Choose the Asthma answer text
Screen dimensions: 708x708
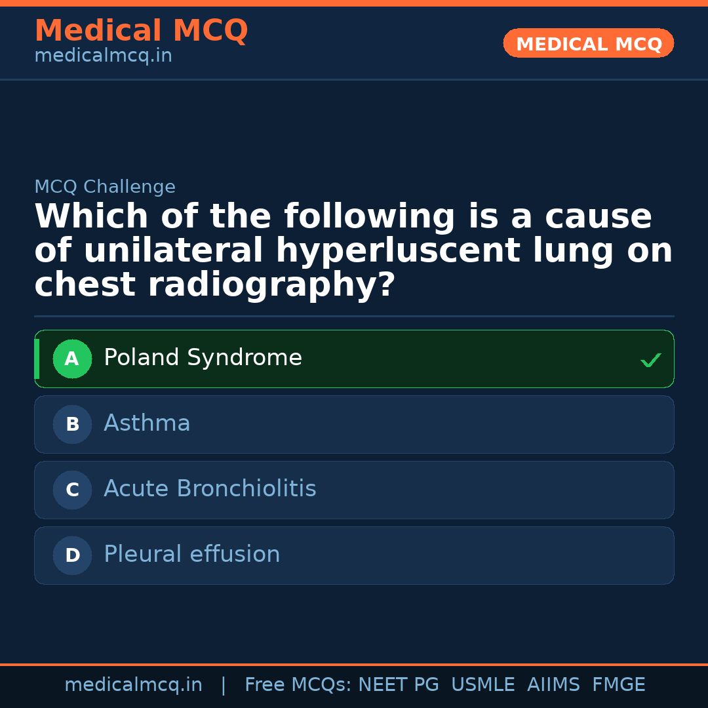tap(147, 423)
